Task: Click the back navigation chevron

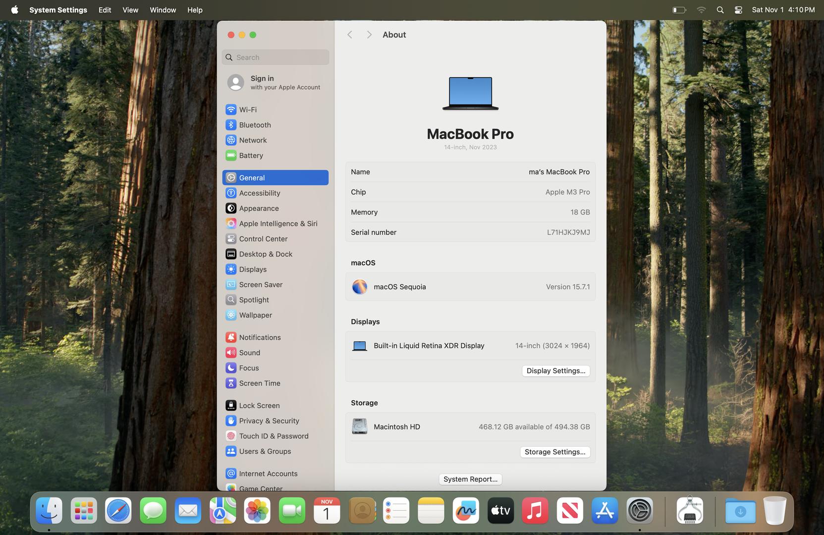Action: 350,35
